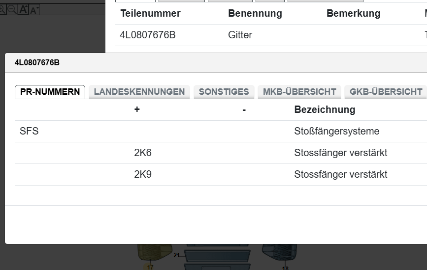Viewport: 427px width, 270px height.
Task: Click part 21 in the diagram
Action: tap(177, 255)
